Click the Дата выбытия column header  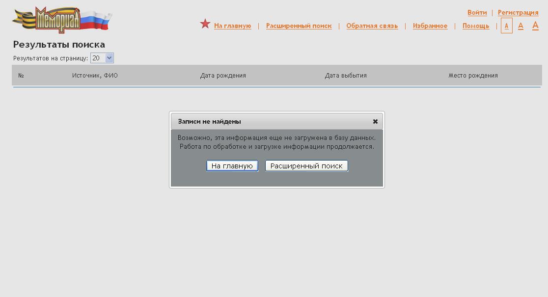(x=346, y=76)
